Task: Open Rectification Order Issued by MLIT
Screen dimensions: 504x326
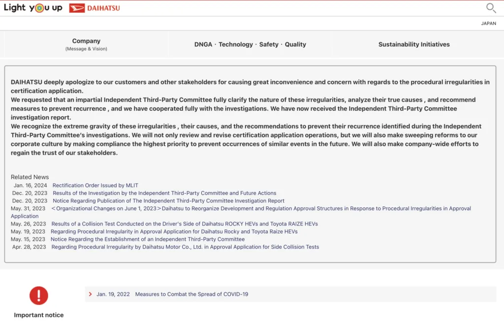Action: point(95,186)
